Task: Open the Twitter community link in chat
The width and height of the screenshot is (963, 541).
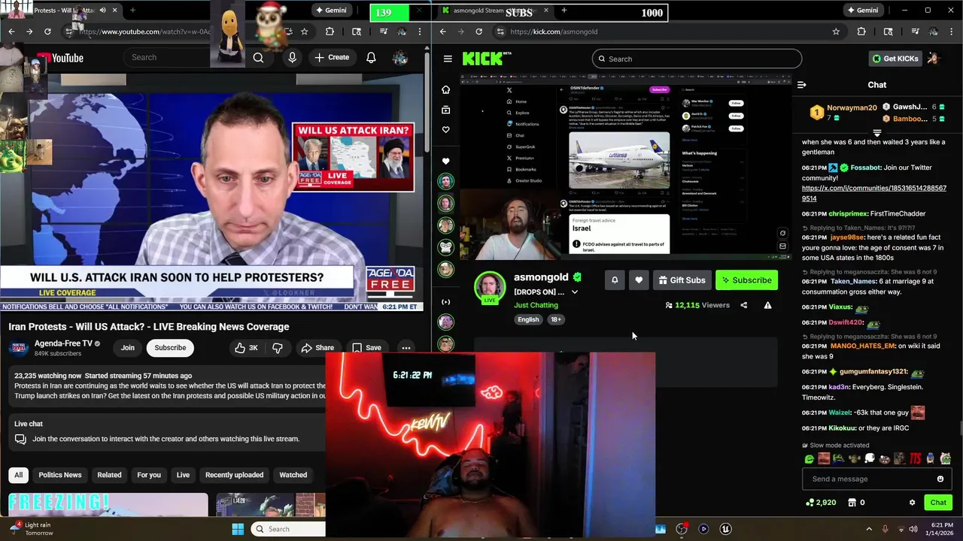Action: tap(874, 193)
